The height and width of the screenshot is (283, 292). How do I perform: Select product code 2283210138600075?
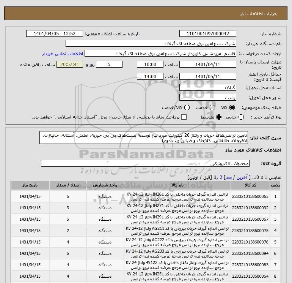coord(250,231)
